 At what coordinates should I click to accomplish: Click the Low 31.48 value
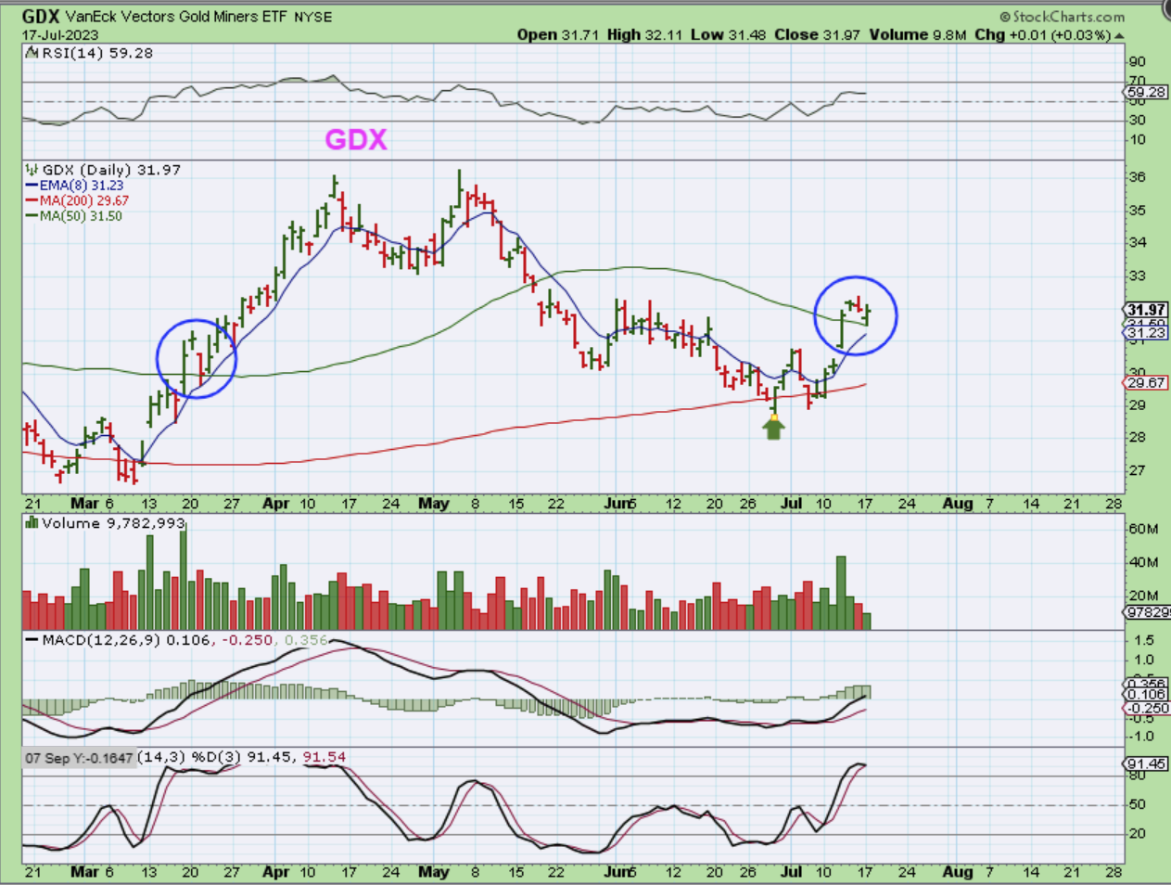pyautogui.click(x=729, y=34)
